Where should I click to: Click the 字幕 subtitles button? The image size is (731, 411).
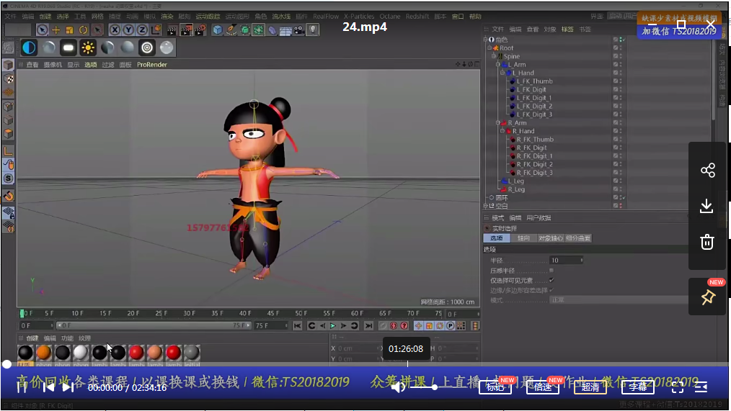pyautogui.click(x=638, y=387)
